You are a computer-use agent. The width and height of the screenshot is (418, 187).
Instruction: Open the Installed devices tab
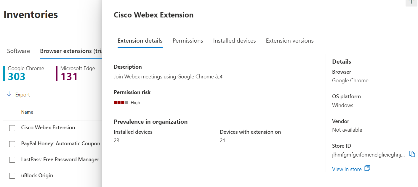pyautogui.click(x=234, y=41)
